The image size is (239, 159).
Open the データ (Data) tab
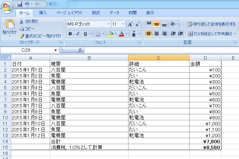pyautogui.click(x=114, y=13)
